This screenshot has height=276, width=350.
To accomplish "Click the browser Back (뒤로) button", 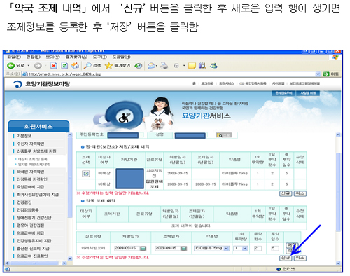I will (15, 66).
